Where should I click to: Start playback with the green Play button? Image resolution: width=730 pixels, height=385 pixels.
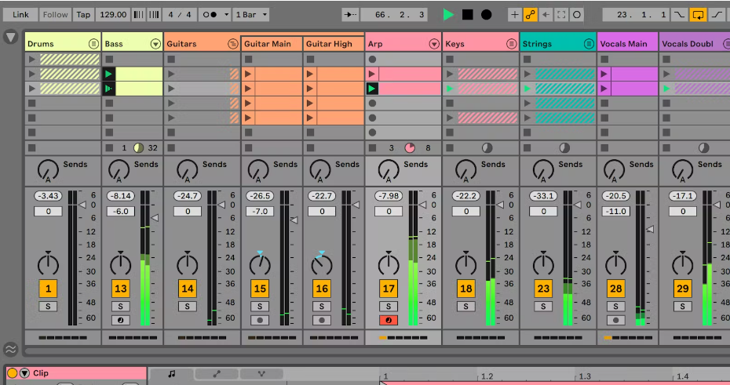[x=448, y=15]
